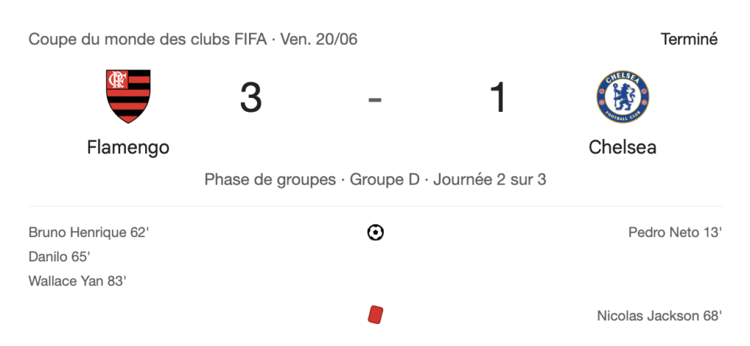The width and height of the screenshot is (750, 346).
Task: Open the Chelsea team name
Action: point(623,148)
